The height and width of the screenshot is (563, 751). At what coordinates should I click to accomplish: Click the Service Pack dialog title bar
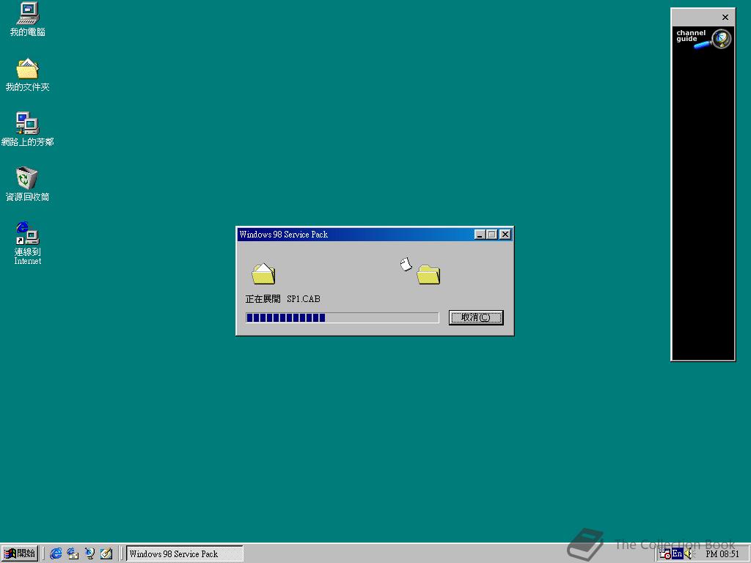tap(354, 234)
